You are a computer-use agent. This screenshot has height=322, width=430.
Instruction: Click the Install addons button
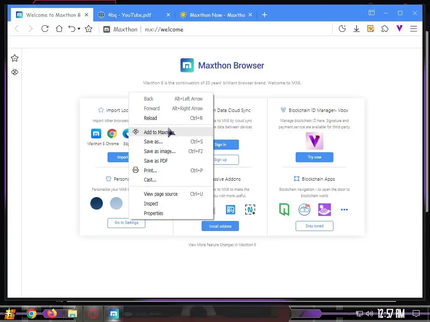(x=220, y=226)
